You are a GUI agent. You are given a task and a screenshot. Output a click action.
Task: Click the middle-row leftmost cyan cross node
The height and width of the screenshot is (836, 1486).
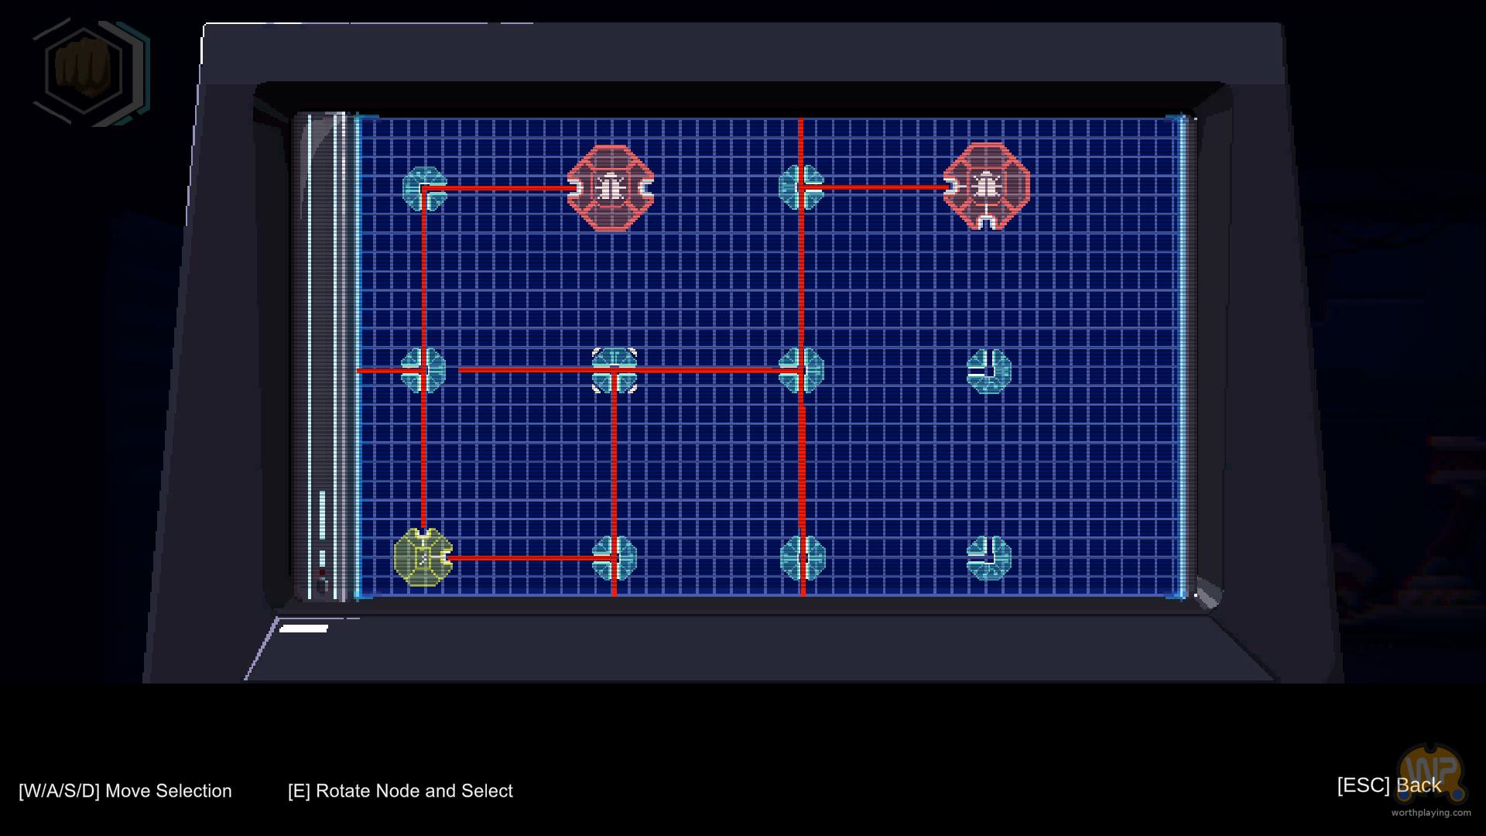tap(423, 370)
